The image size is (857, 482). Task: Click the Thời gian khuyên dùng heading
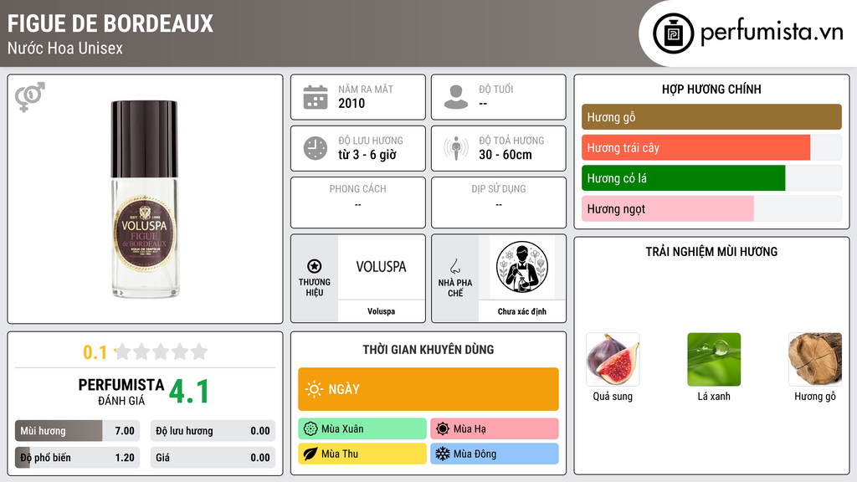(x=428, y=350)
